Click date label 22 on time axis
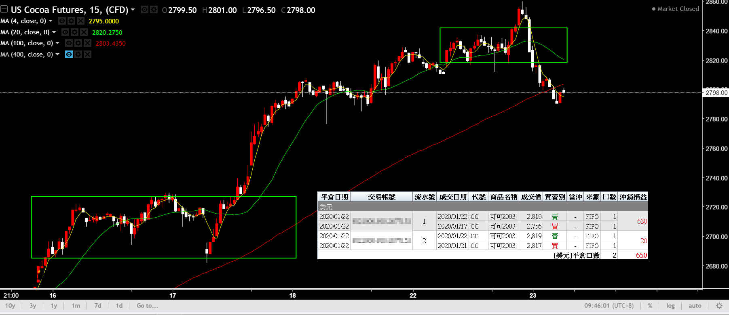The image size is (729, 315). [413, 295]
